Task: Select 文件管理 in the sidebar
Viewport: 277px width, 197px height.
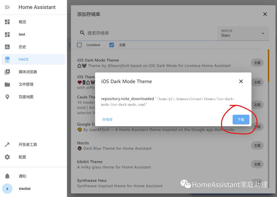Action: 33,84
